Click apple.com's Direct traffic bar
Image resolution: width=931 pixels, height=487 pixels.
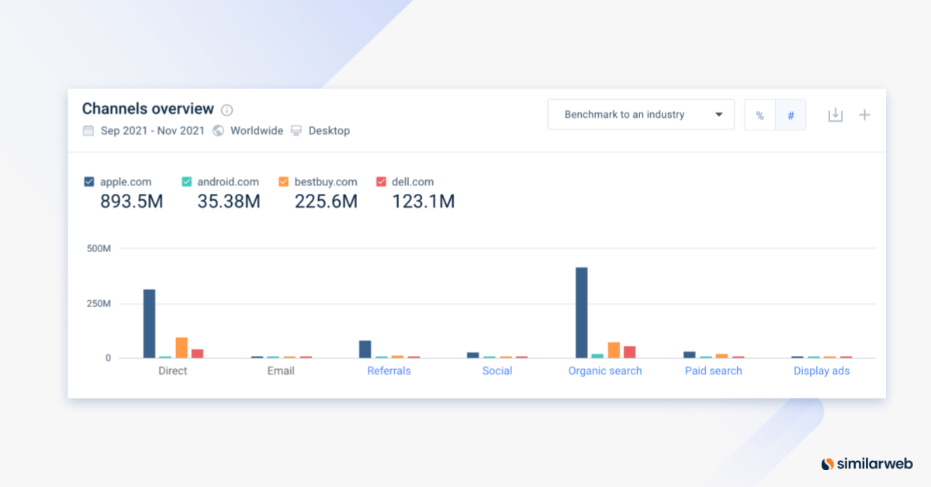click(147, 322)
